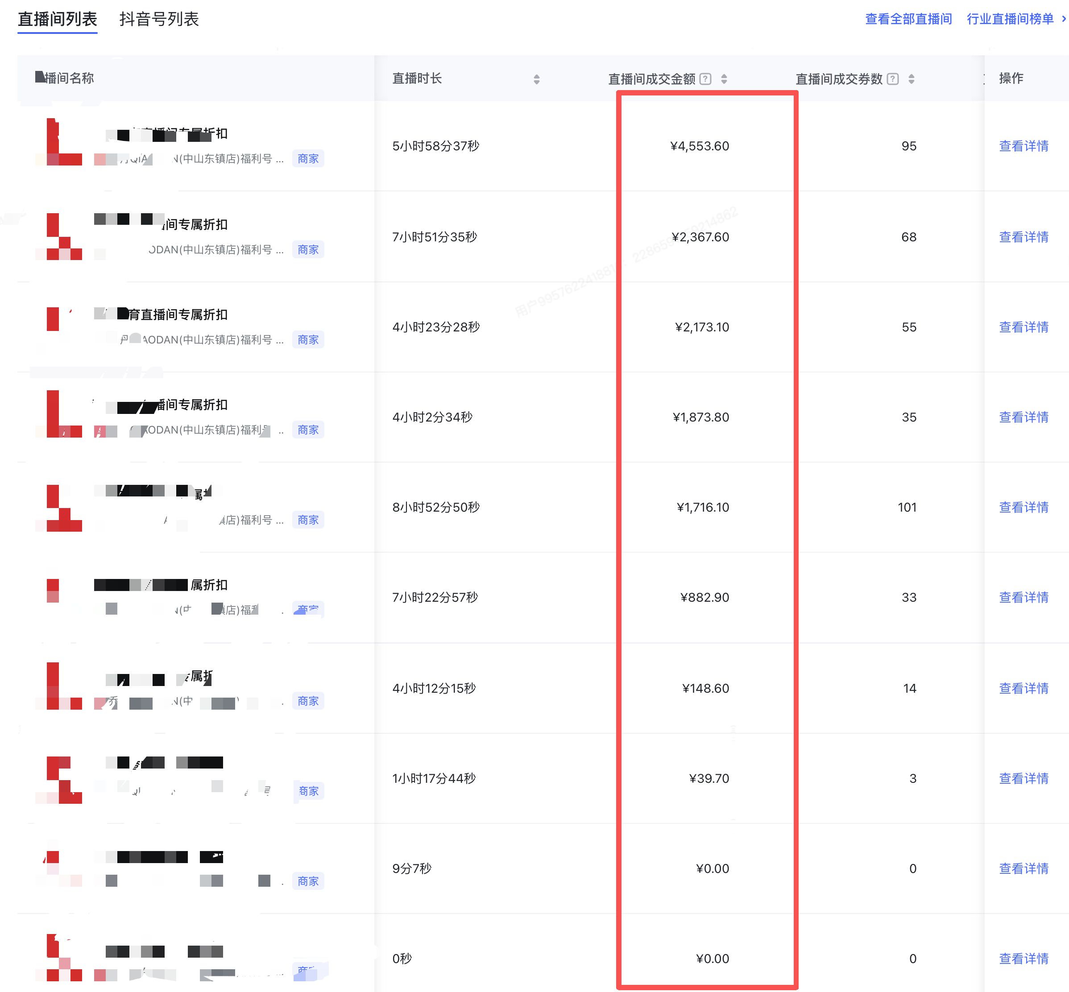1069x992 pixels.
Task: Open 查看详情 for the ¥148.60 row
Action: (x=1023, y=688)
